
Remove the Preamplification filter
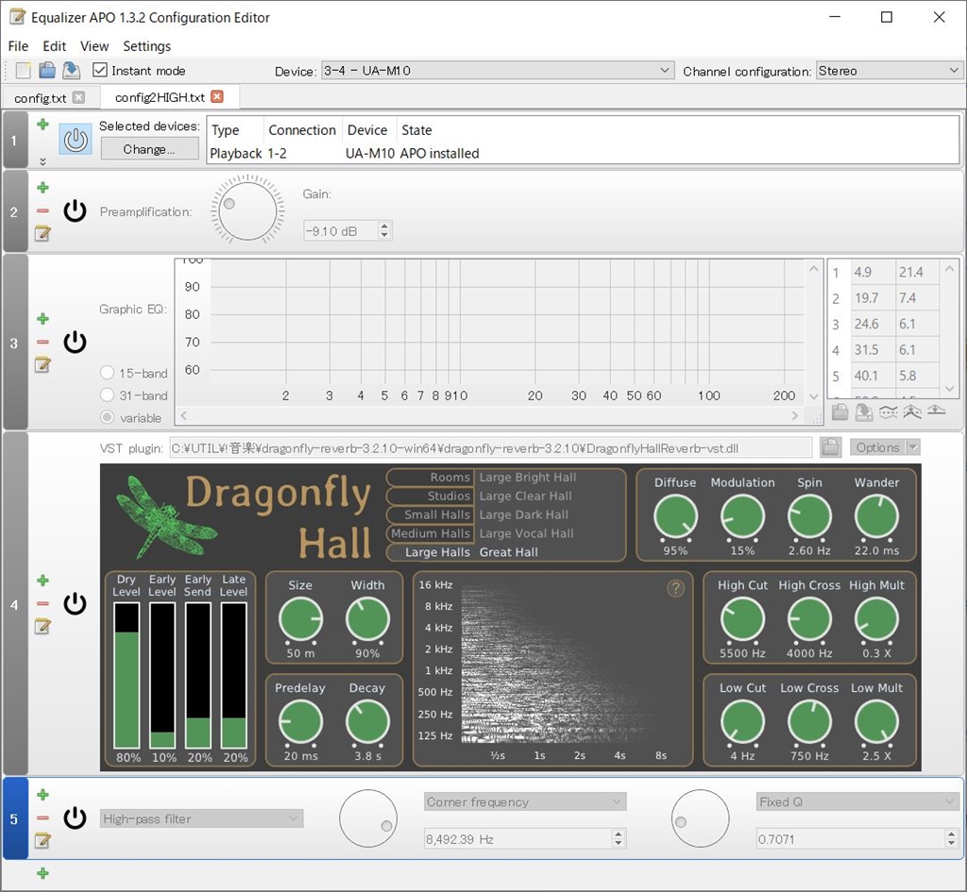pyautogui.click(x=42, y=210)
